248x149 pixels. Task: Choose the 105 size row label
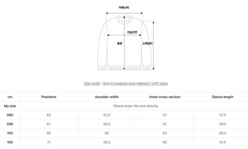point(10,142)
